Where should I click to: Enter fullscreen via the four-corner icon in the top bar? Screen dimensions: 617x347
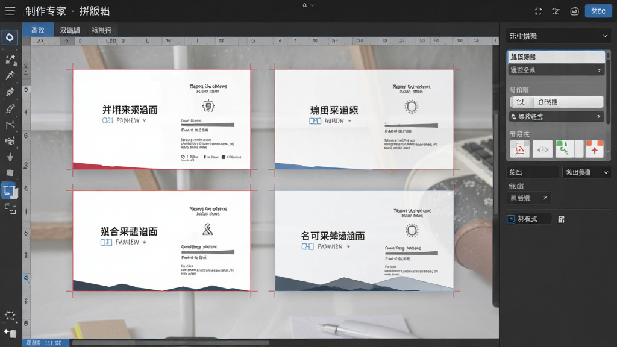pyautogui.click(x=538, y=11)
